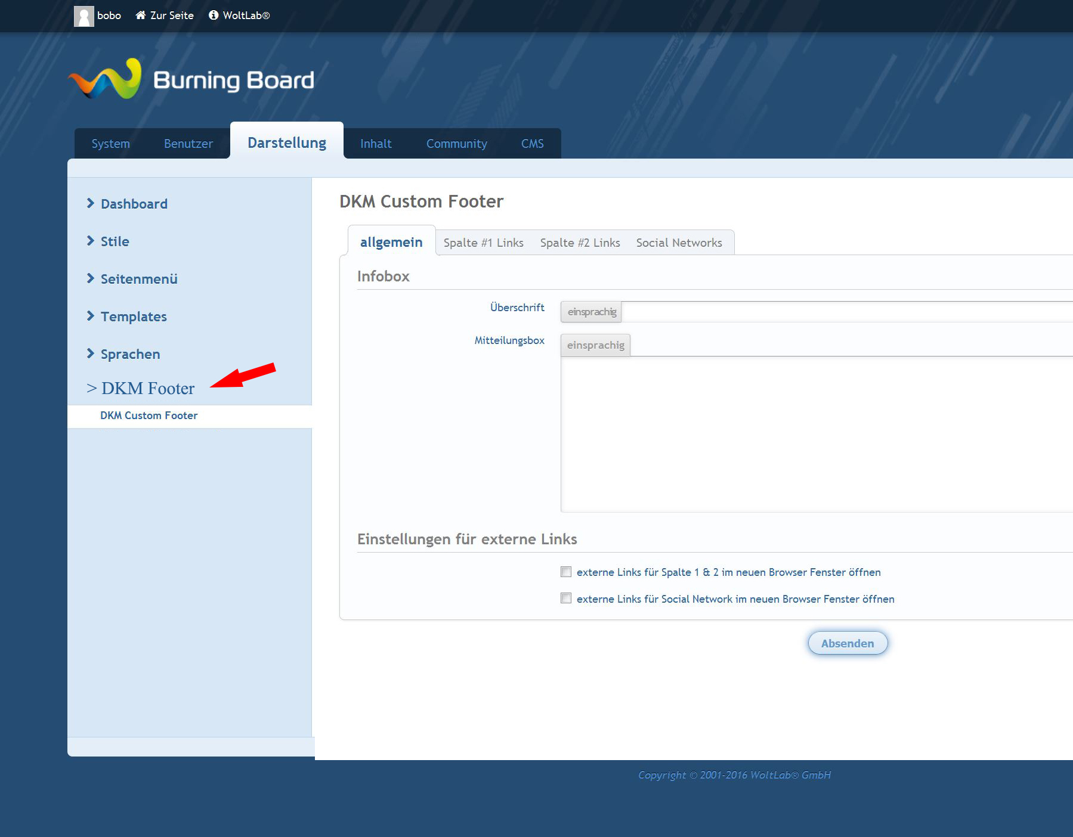Toggle einsprachig language button for Mitteilungsbox
This screenshot has height=837, width=1073.
595,345
